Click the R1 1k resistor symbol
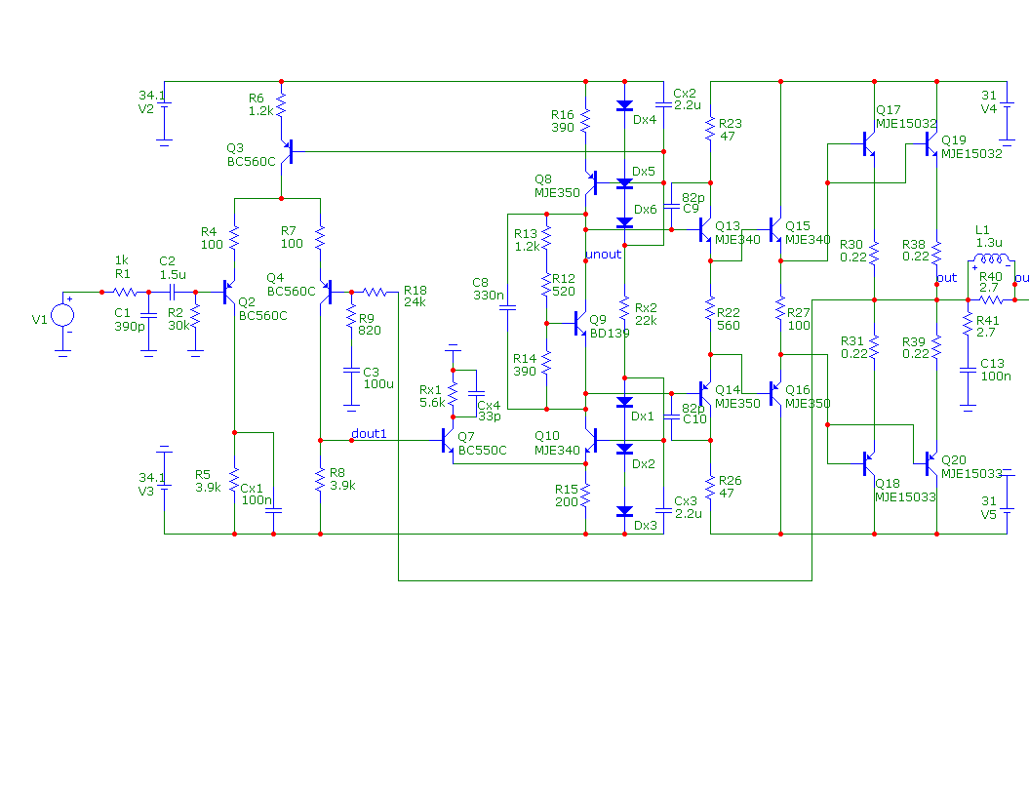 [126, 292]
